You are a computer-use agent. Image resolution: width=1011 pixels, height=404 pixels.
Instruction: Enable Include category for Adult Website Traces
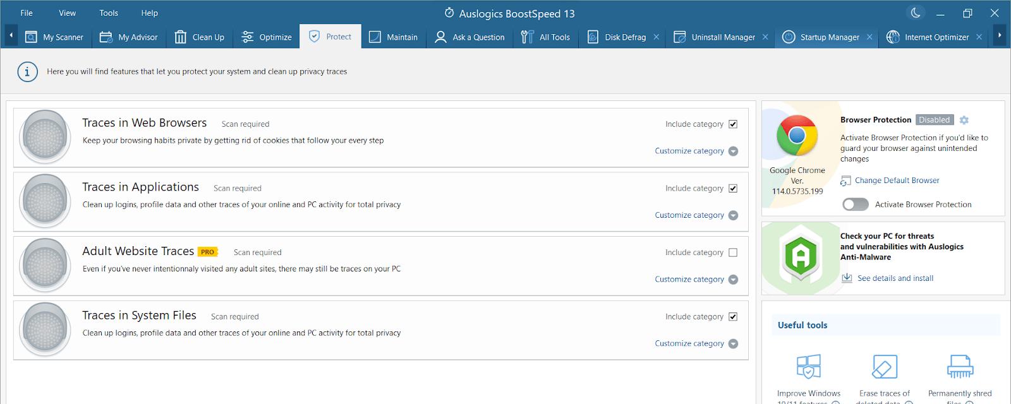733,252
